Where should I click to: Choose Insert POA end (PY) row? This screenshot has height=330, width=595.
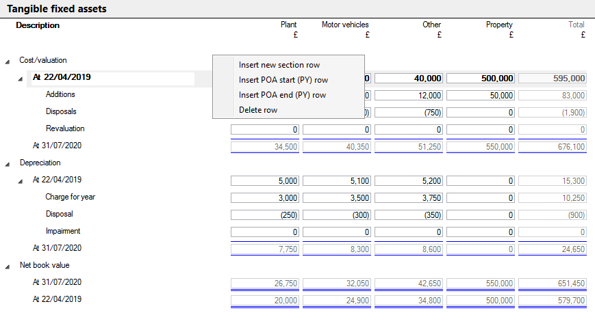coord(282,95)
